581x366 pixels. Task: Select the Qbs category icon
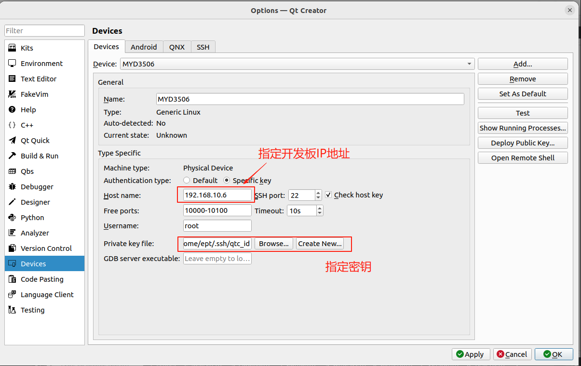click(12, 171)
